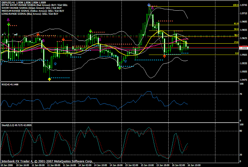Click the 16 Jan 10:00 time label
Screen dimensions: 248x167
pos(194,165)
